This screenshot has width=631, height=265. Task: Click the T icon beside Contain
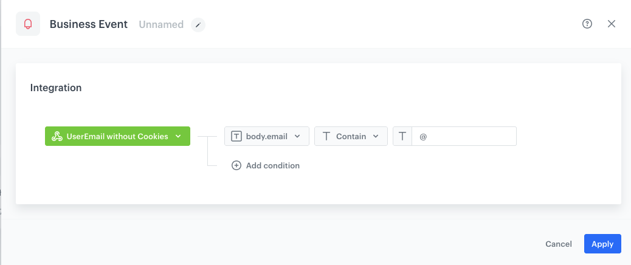tap(326, 136)
